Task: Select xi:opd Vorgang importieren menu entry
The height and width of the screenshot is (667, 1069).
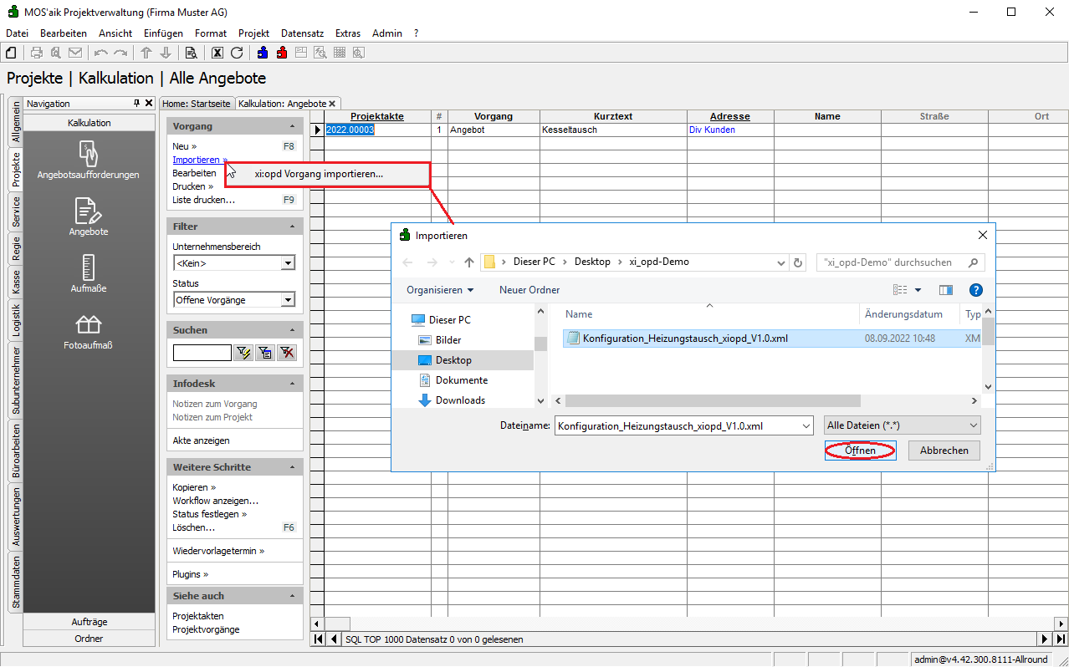Action: pyautogui.click(x=319, y=175)
